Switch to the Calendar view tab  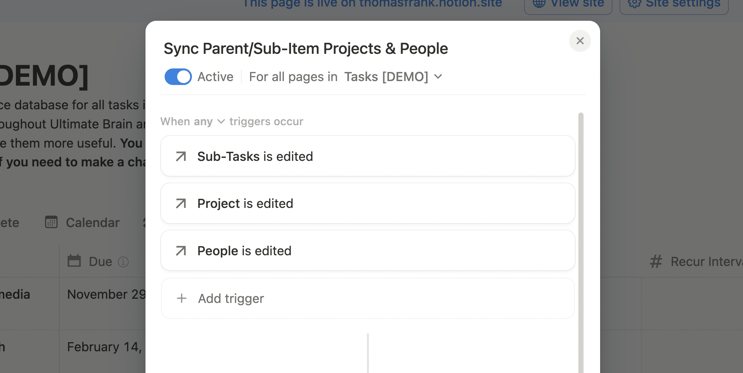(x=82, y=223)
